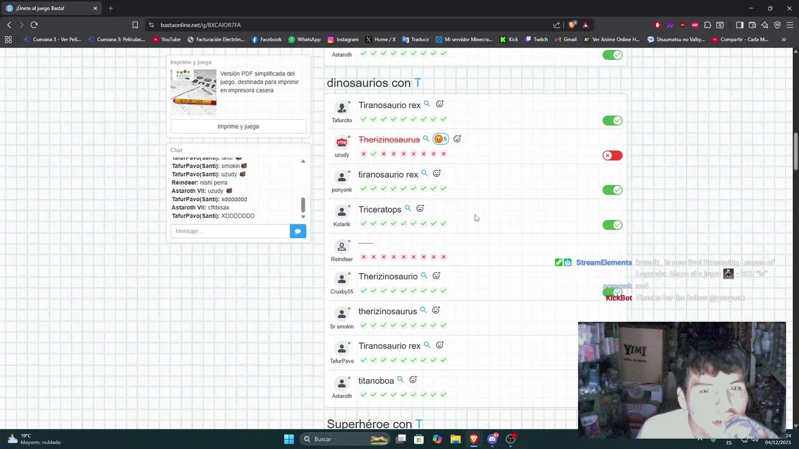The width and height of the screenshot is (799, 449).
Task: Click uzudy's stop avatar icon
Action: coord(341,142)
